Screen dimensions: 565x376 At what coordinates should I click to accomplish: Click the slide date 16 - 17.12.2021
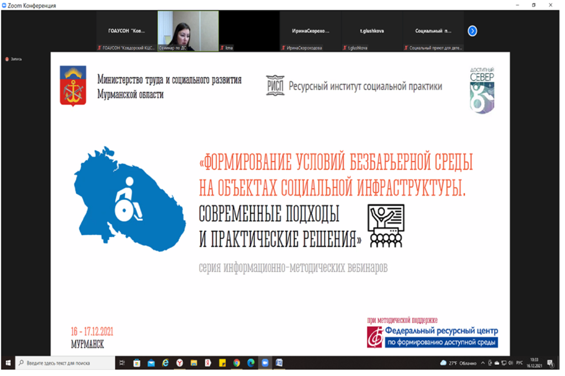click(x=92, y=331)
